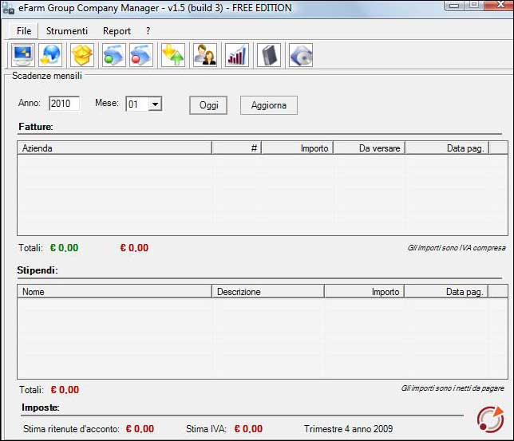
Task: Open the Strumenti menu
Action: 67,31
